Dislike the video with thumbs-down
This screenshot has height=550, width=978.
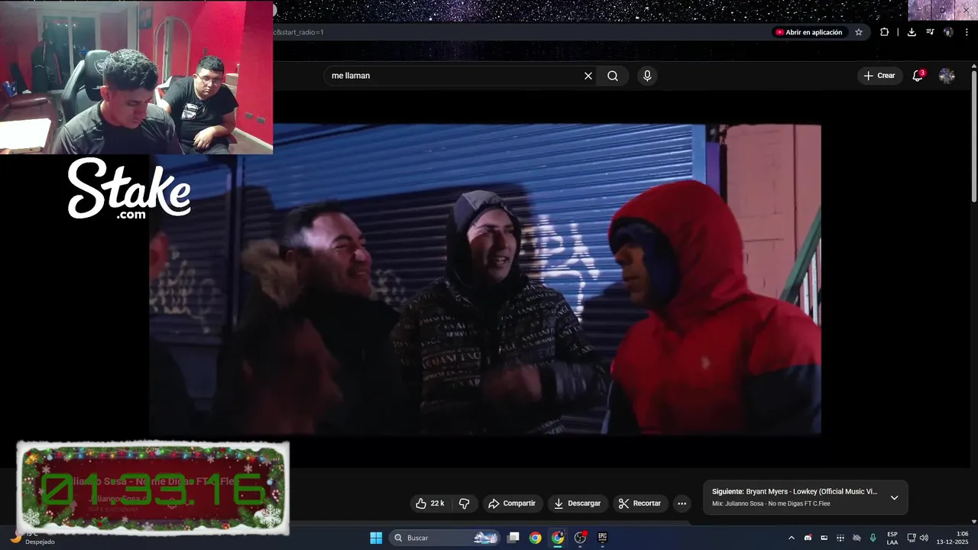pos(464,503)
